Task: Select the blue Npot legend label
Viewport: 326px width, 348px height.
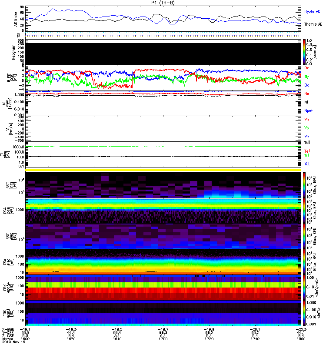Action: [x=308, y=111]
